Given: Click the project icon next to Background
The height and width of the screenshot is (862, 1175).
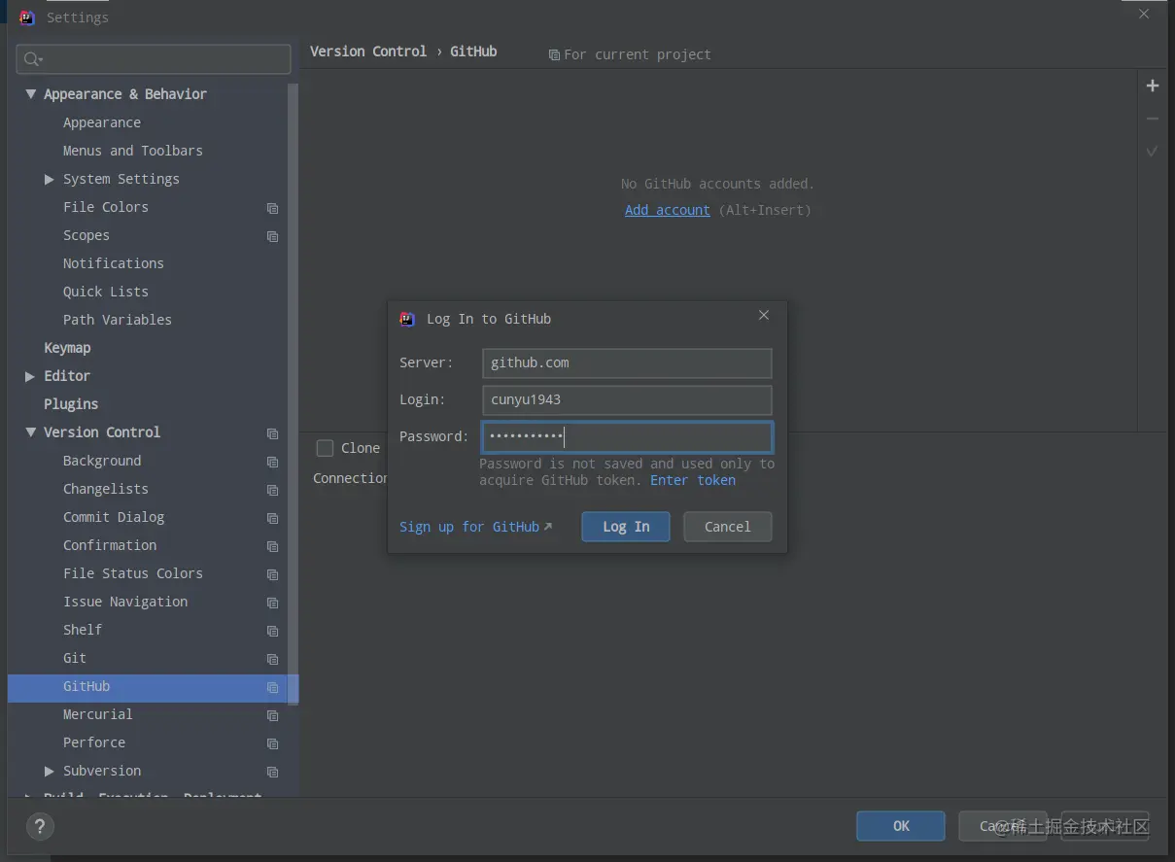Looking at the screenshot, I should pyautogui.click(x=272, y=462).
